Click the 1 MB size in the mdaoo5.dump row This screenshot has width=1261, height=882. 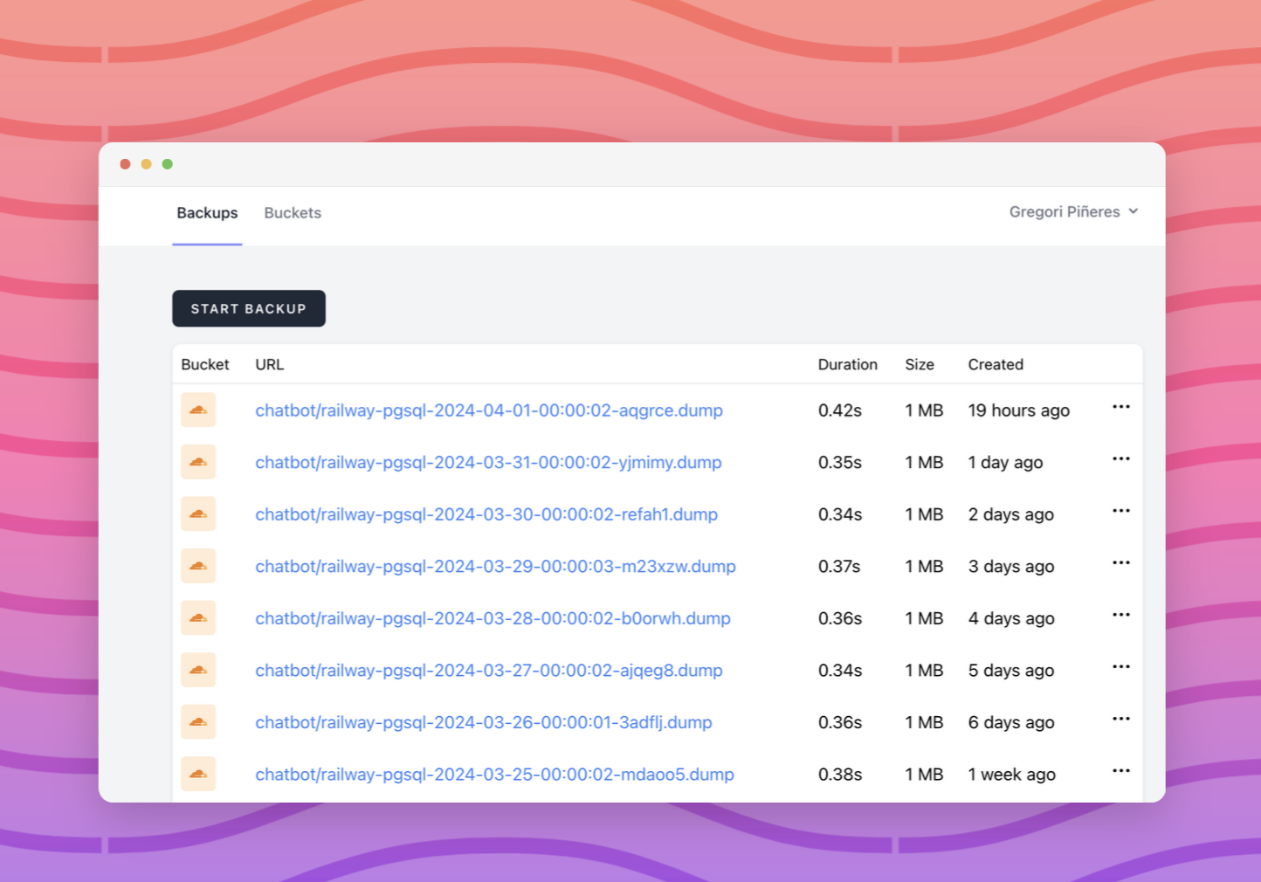(924, 774)
